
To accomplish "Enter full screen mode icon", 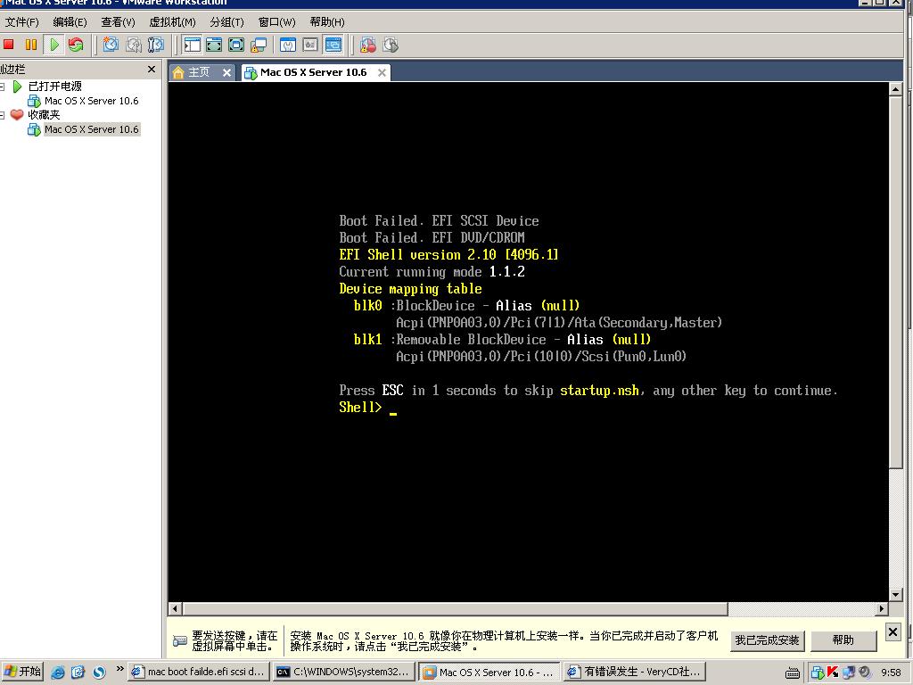I will pos(236,45).
